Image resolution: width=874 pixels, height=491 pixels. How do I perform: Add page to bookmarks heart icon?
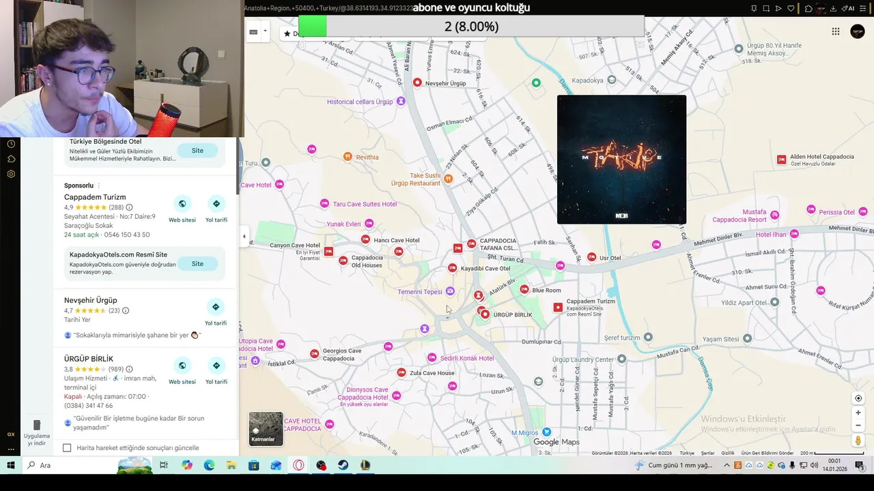791,8
